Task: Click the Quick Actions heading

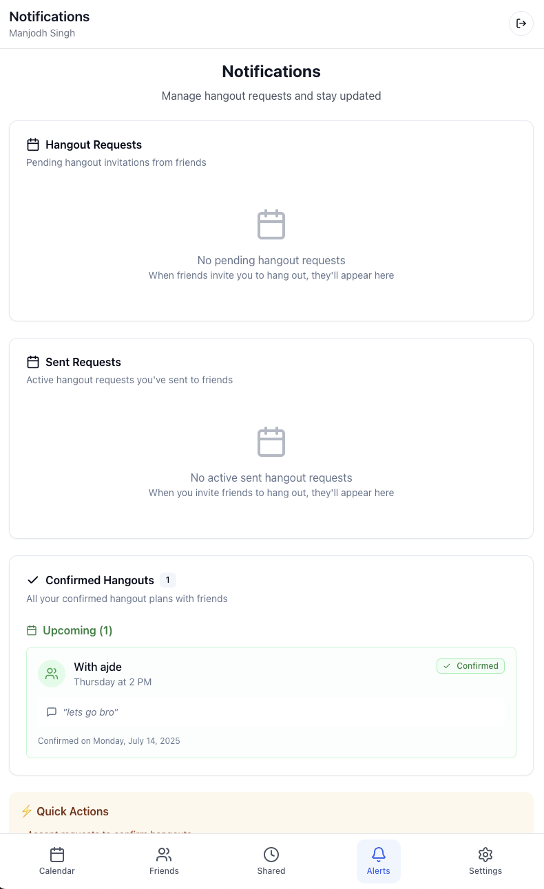Action: 72,811
